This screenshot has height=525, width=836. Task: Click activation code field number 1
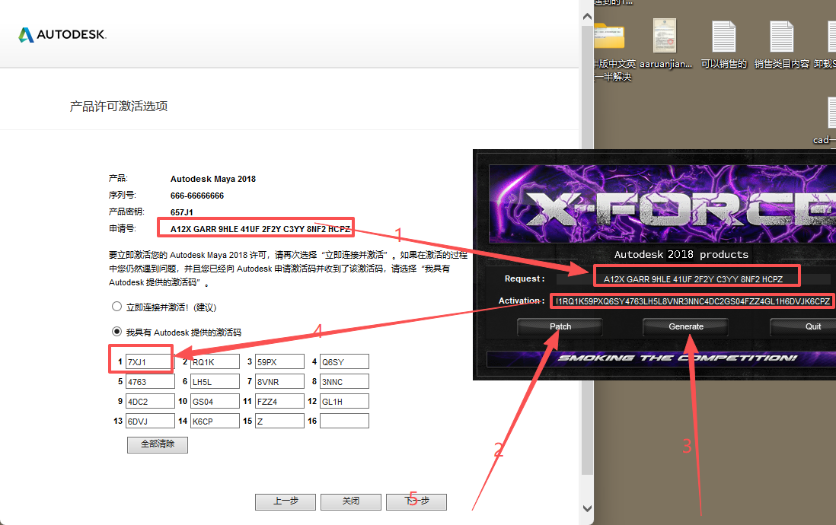coord(150,361)
